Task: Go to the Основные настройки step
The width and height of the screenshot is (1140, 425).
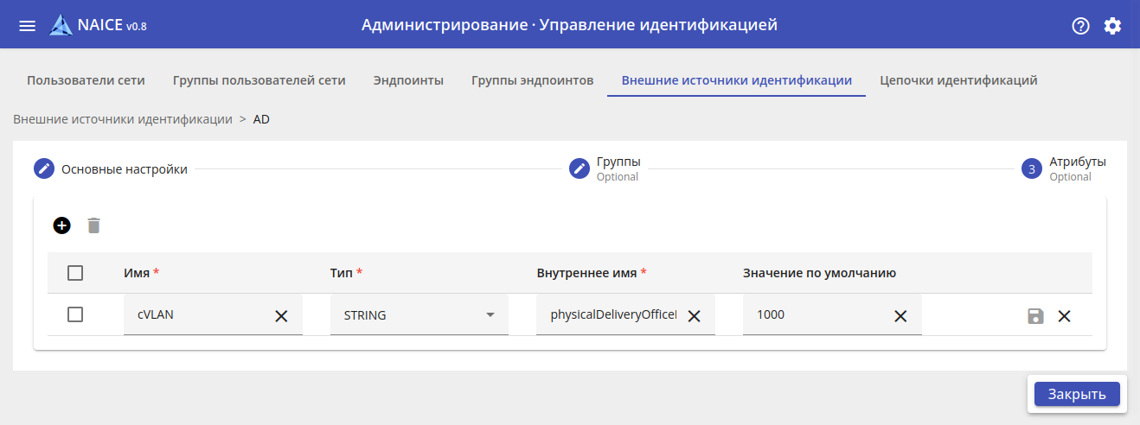Action: pos(124,169)
